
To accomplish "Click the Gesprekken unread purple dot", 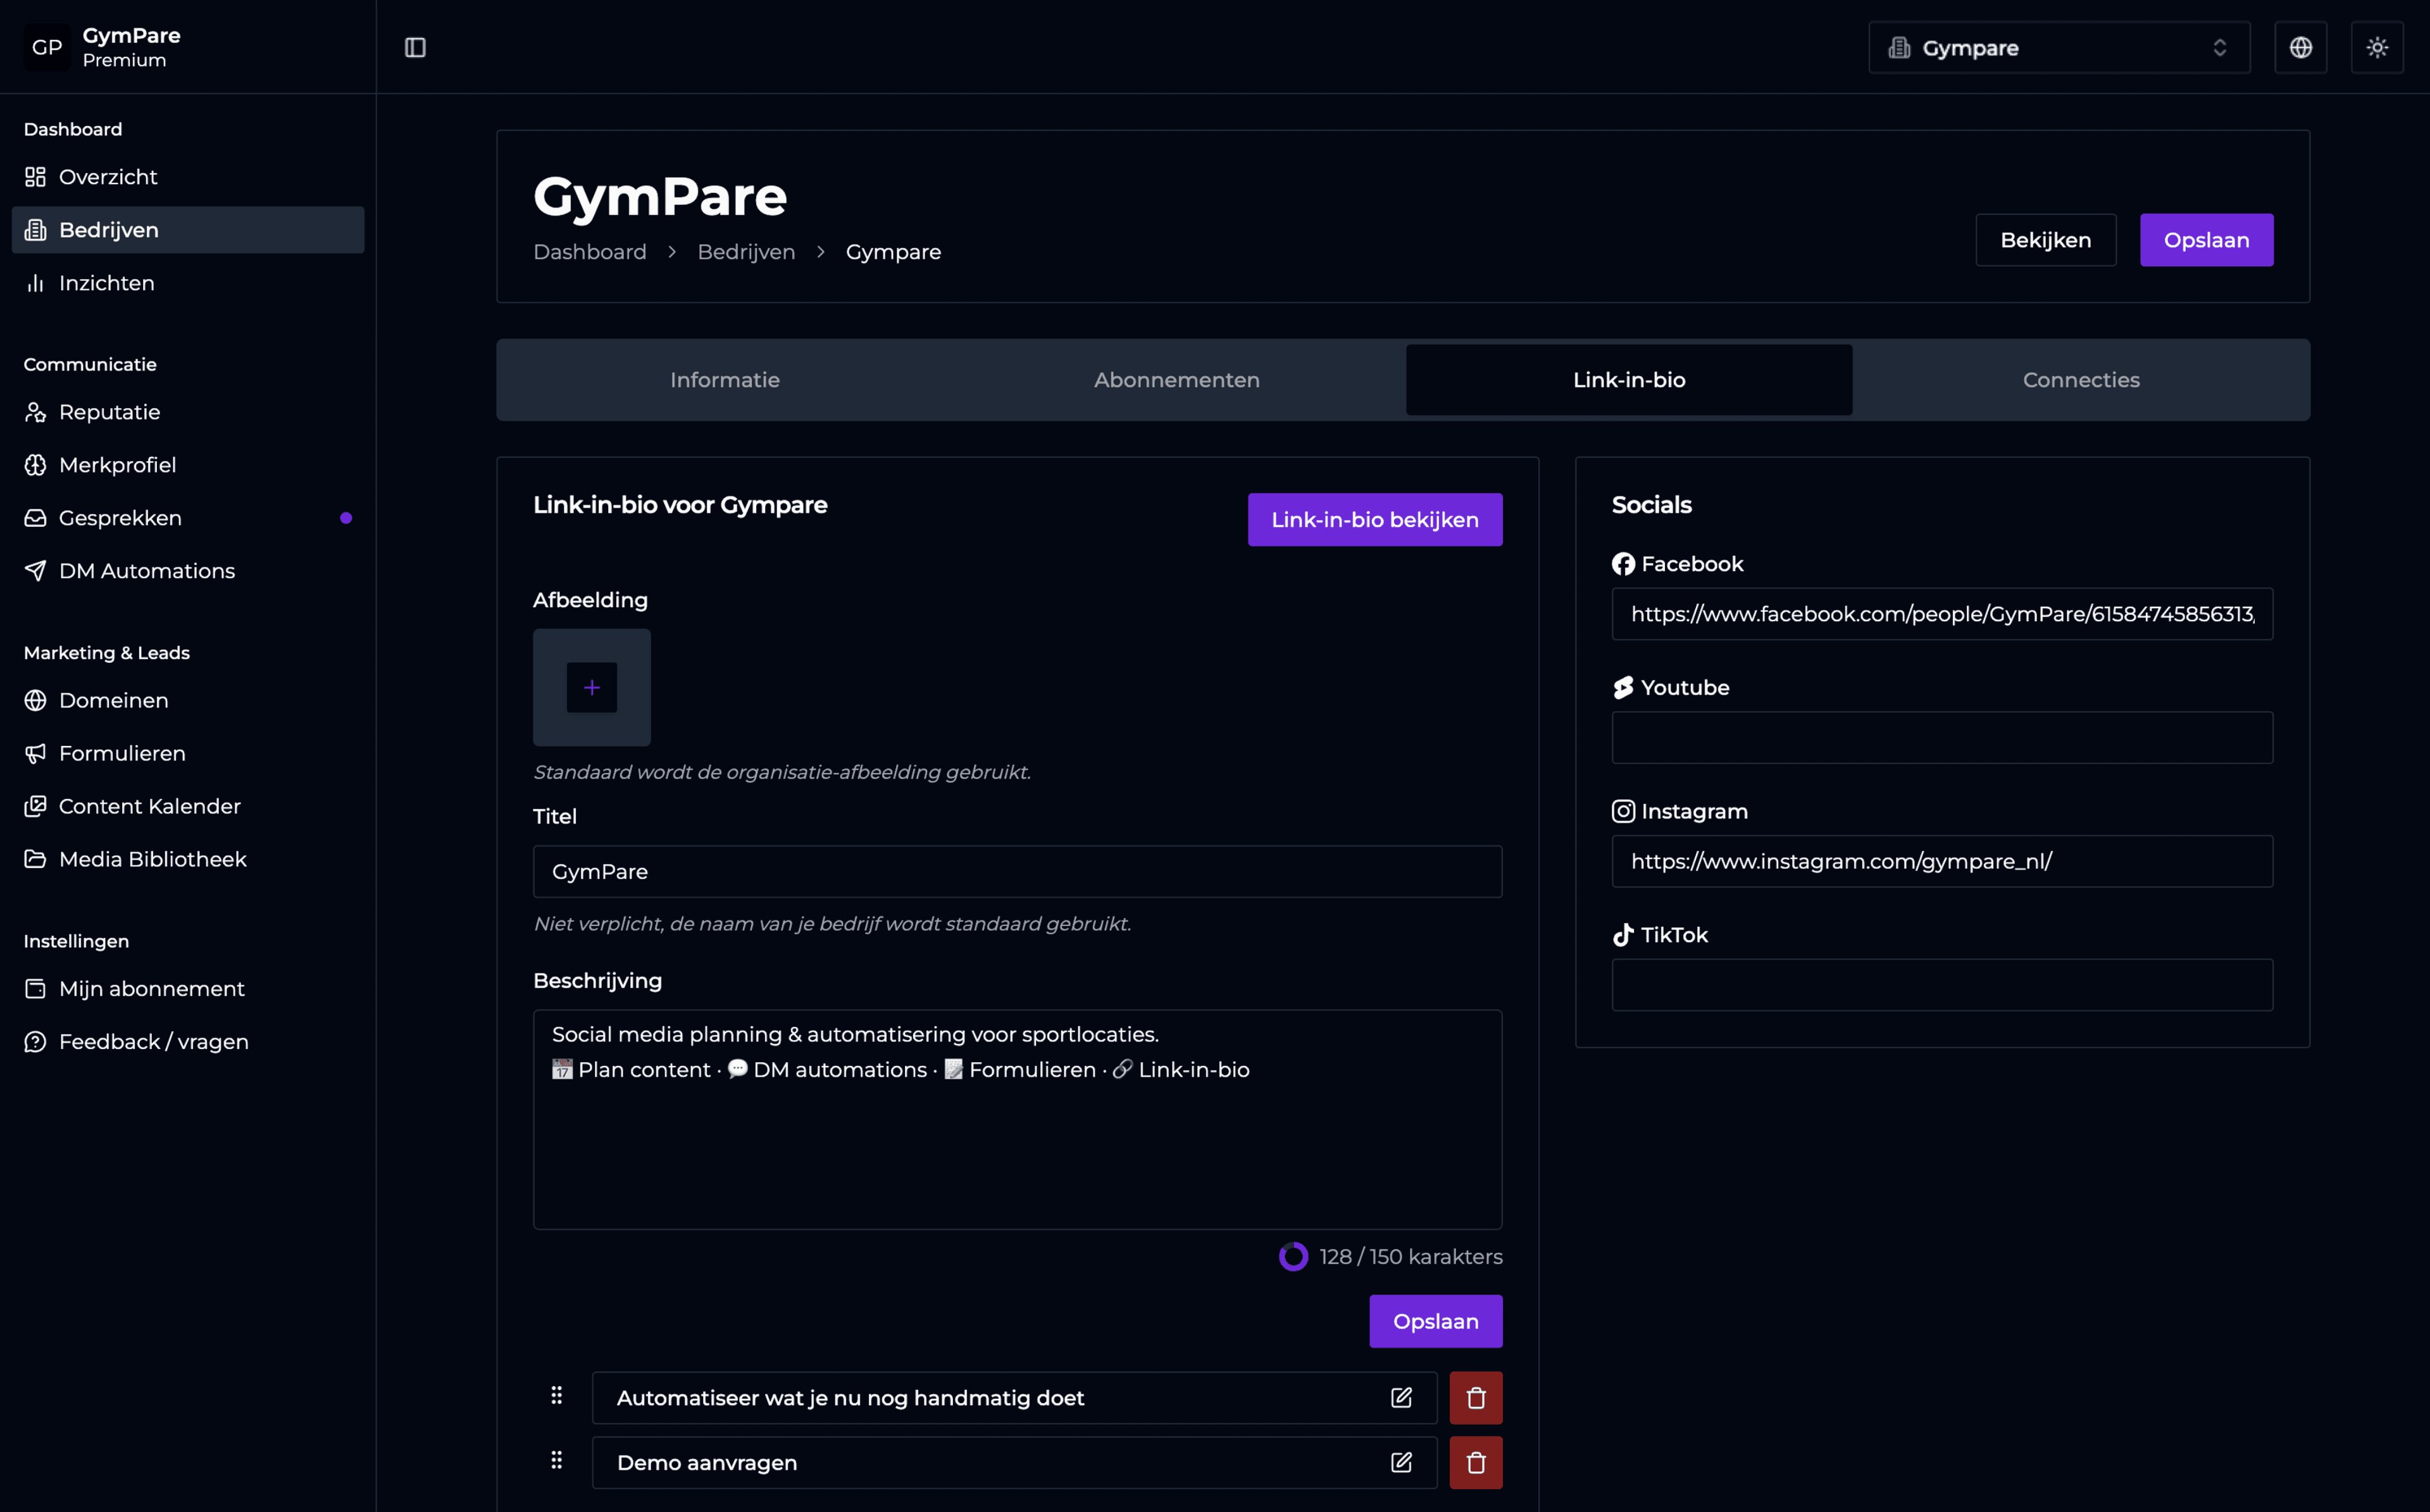I will [x=346, y=518].
